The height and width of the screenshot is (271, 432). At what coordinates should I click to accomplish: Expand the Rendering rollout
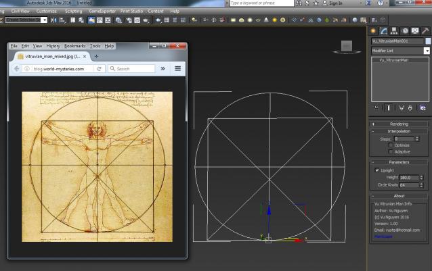pyautogui.click(x=399, y=124)
